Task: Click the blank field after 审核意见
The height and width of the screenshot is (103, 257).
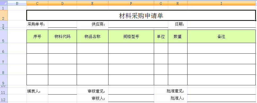Action: 131,91
